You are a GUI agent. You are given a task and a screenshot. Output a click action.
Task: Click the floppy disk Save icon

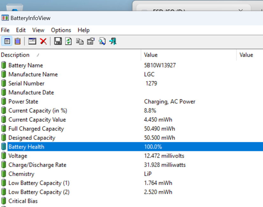(58, 41)
